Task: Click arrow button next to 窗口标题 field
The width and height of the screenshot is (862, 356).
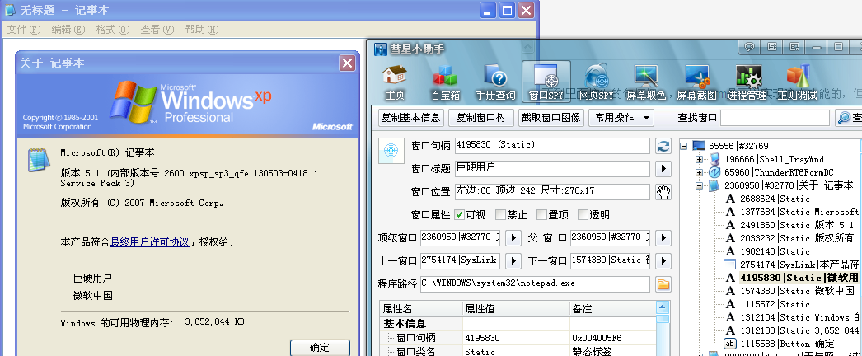Action: pos(663,169)
